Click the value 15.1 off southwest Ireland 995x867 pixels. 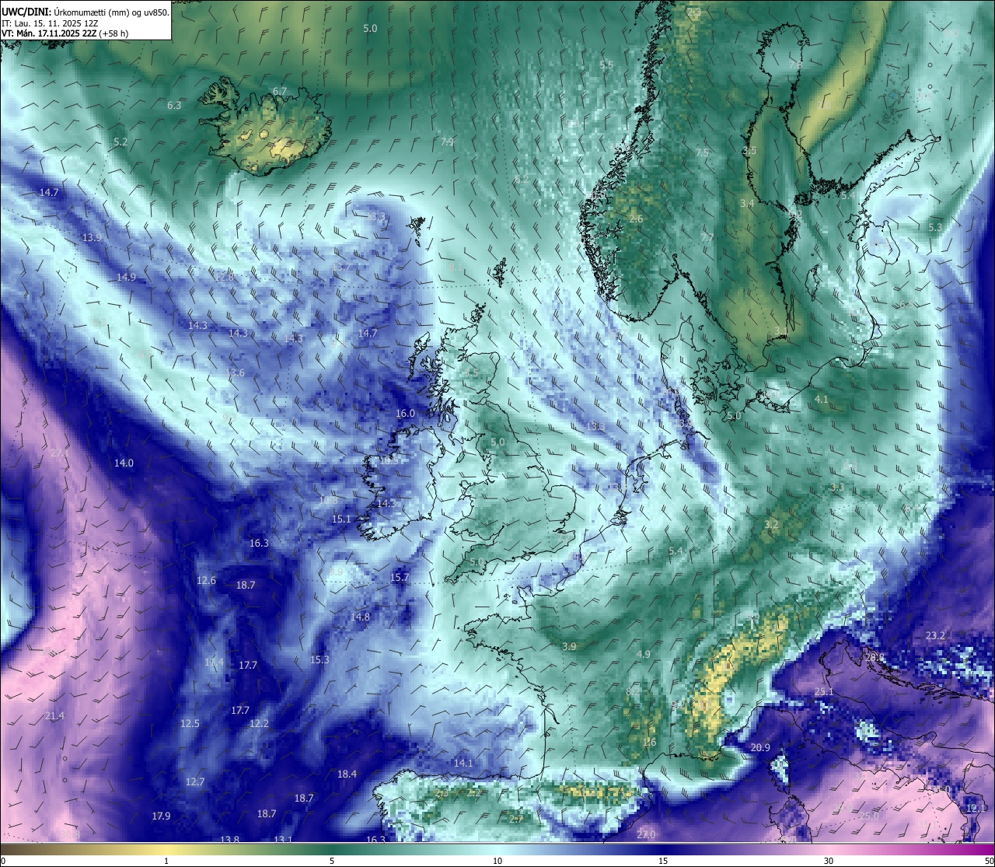[341, 519]
